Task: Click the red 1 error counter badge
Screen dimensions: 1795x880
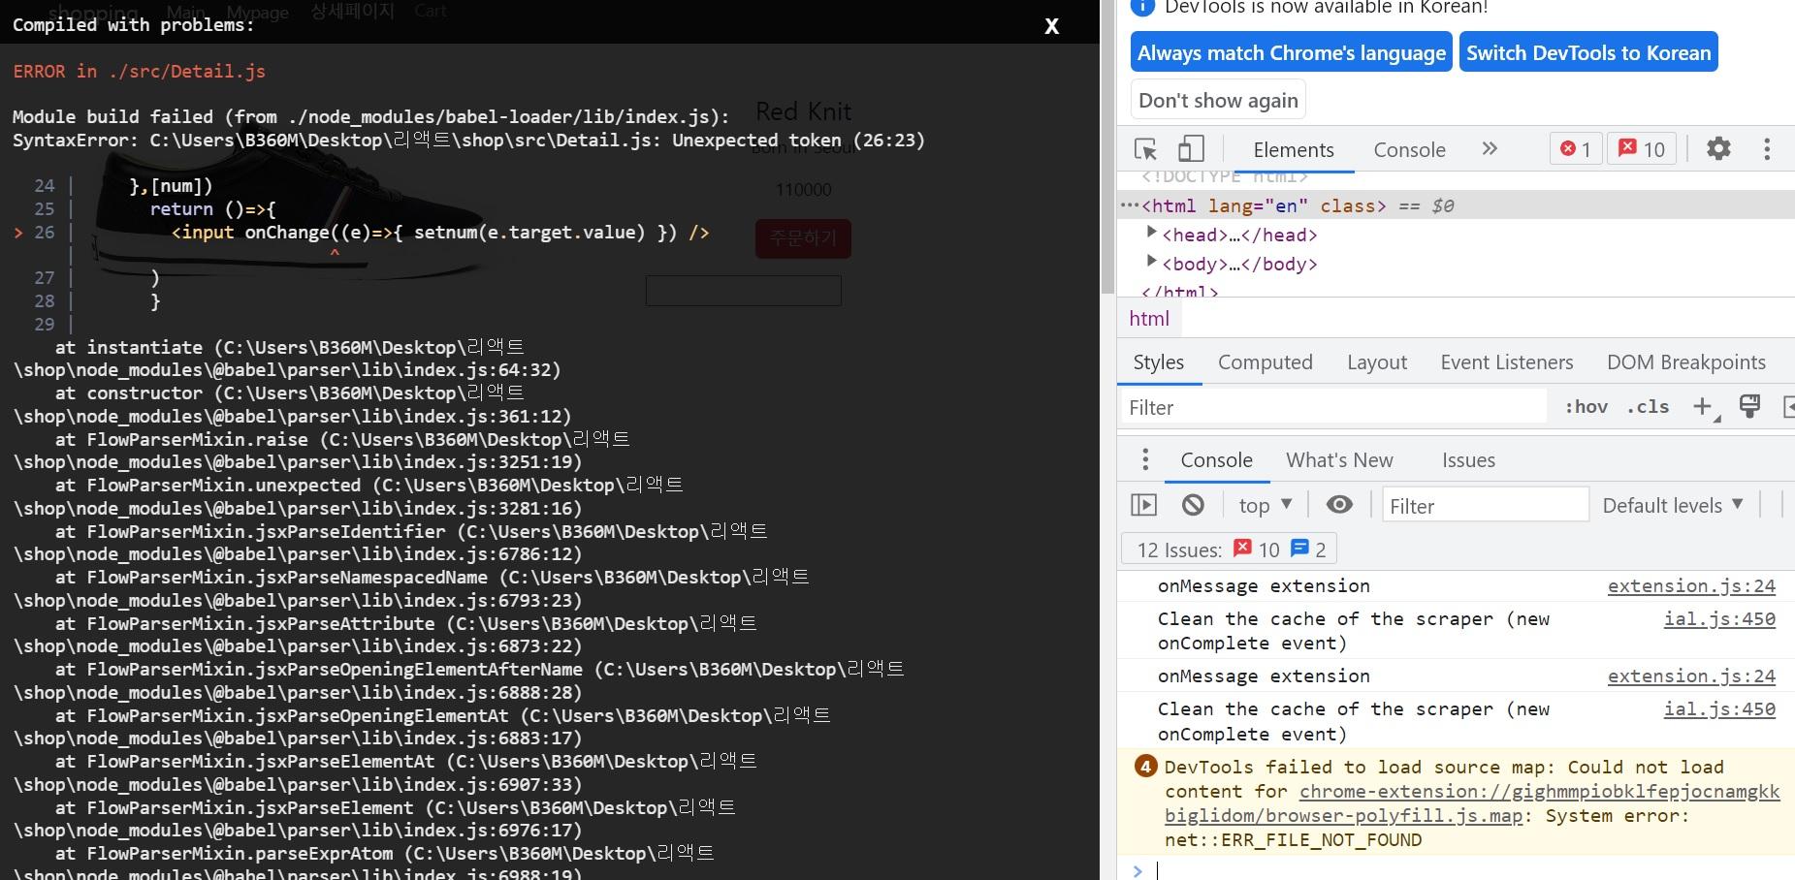Action: click(x=1575, y=149)
